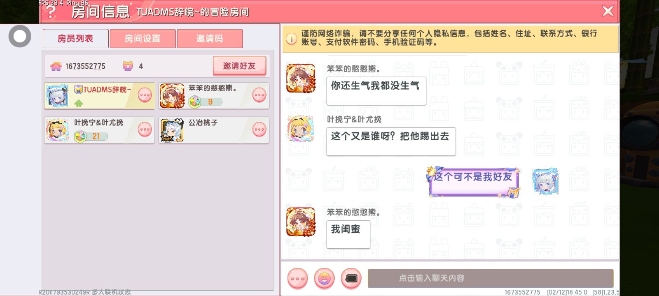The height and width of the screenshot is (296, 659).
Task: Open more options for 叶挽宁&叶尤挽 member
Action: pyautogui.click(x=145, y=129)
